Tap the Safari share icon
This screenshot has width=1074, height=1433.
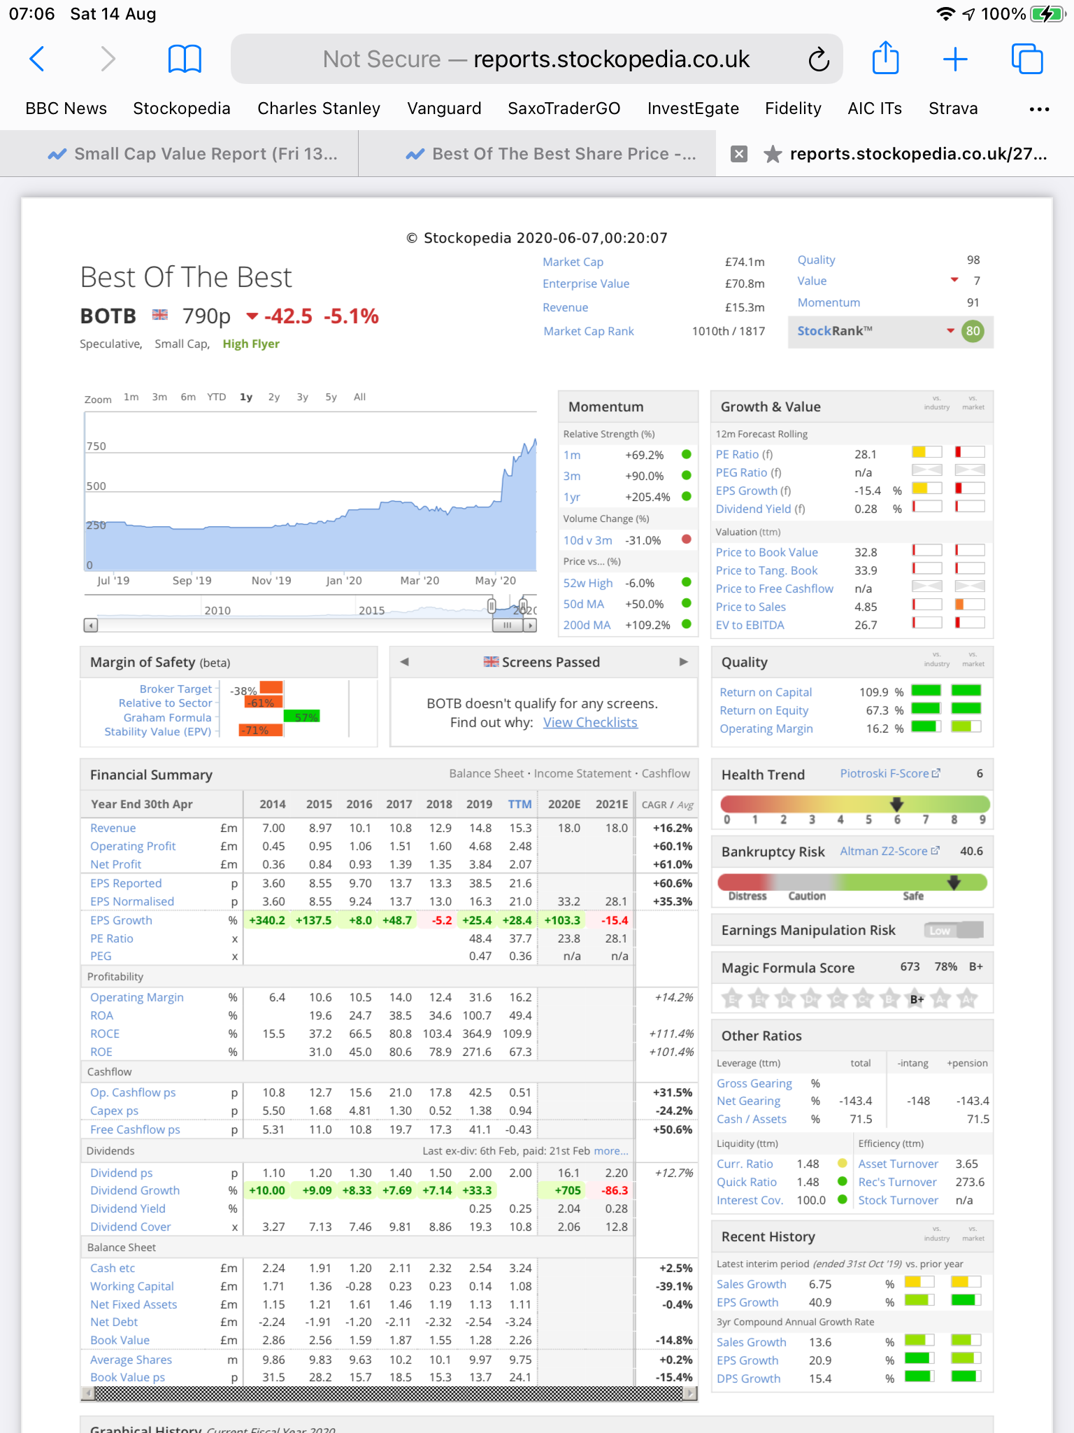point(885,57)
